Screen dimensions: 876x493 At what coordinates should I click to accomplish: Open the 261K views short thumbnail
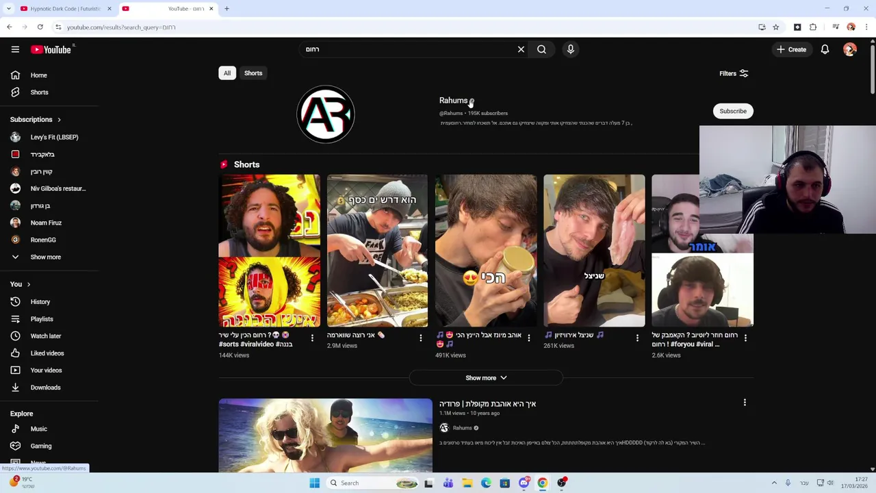click(594, 251)
